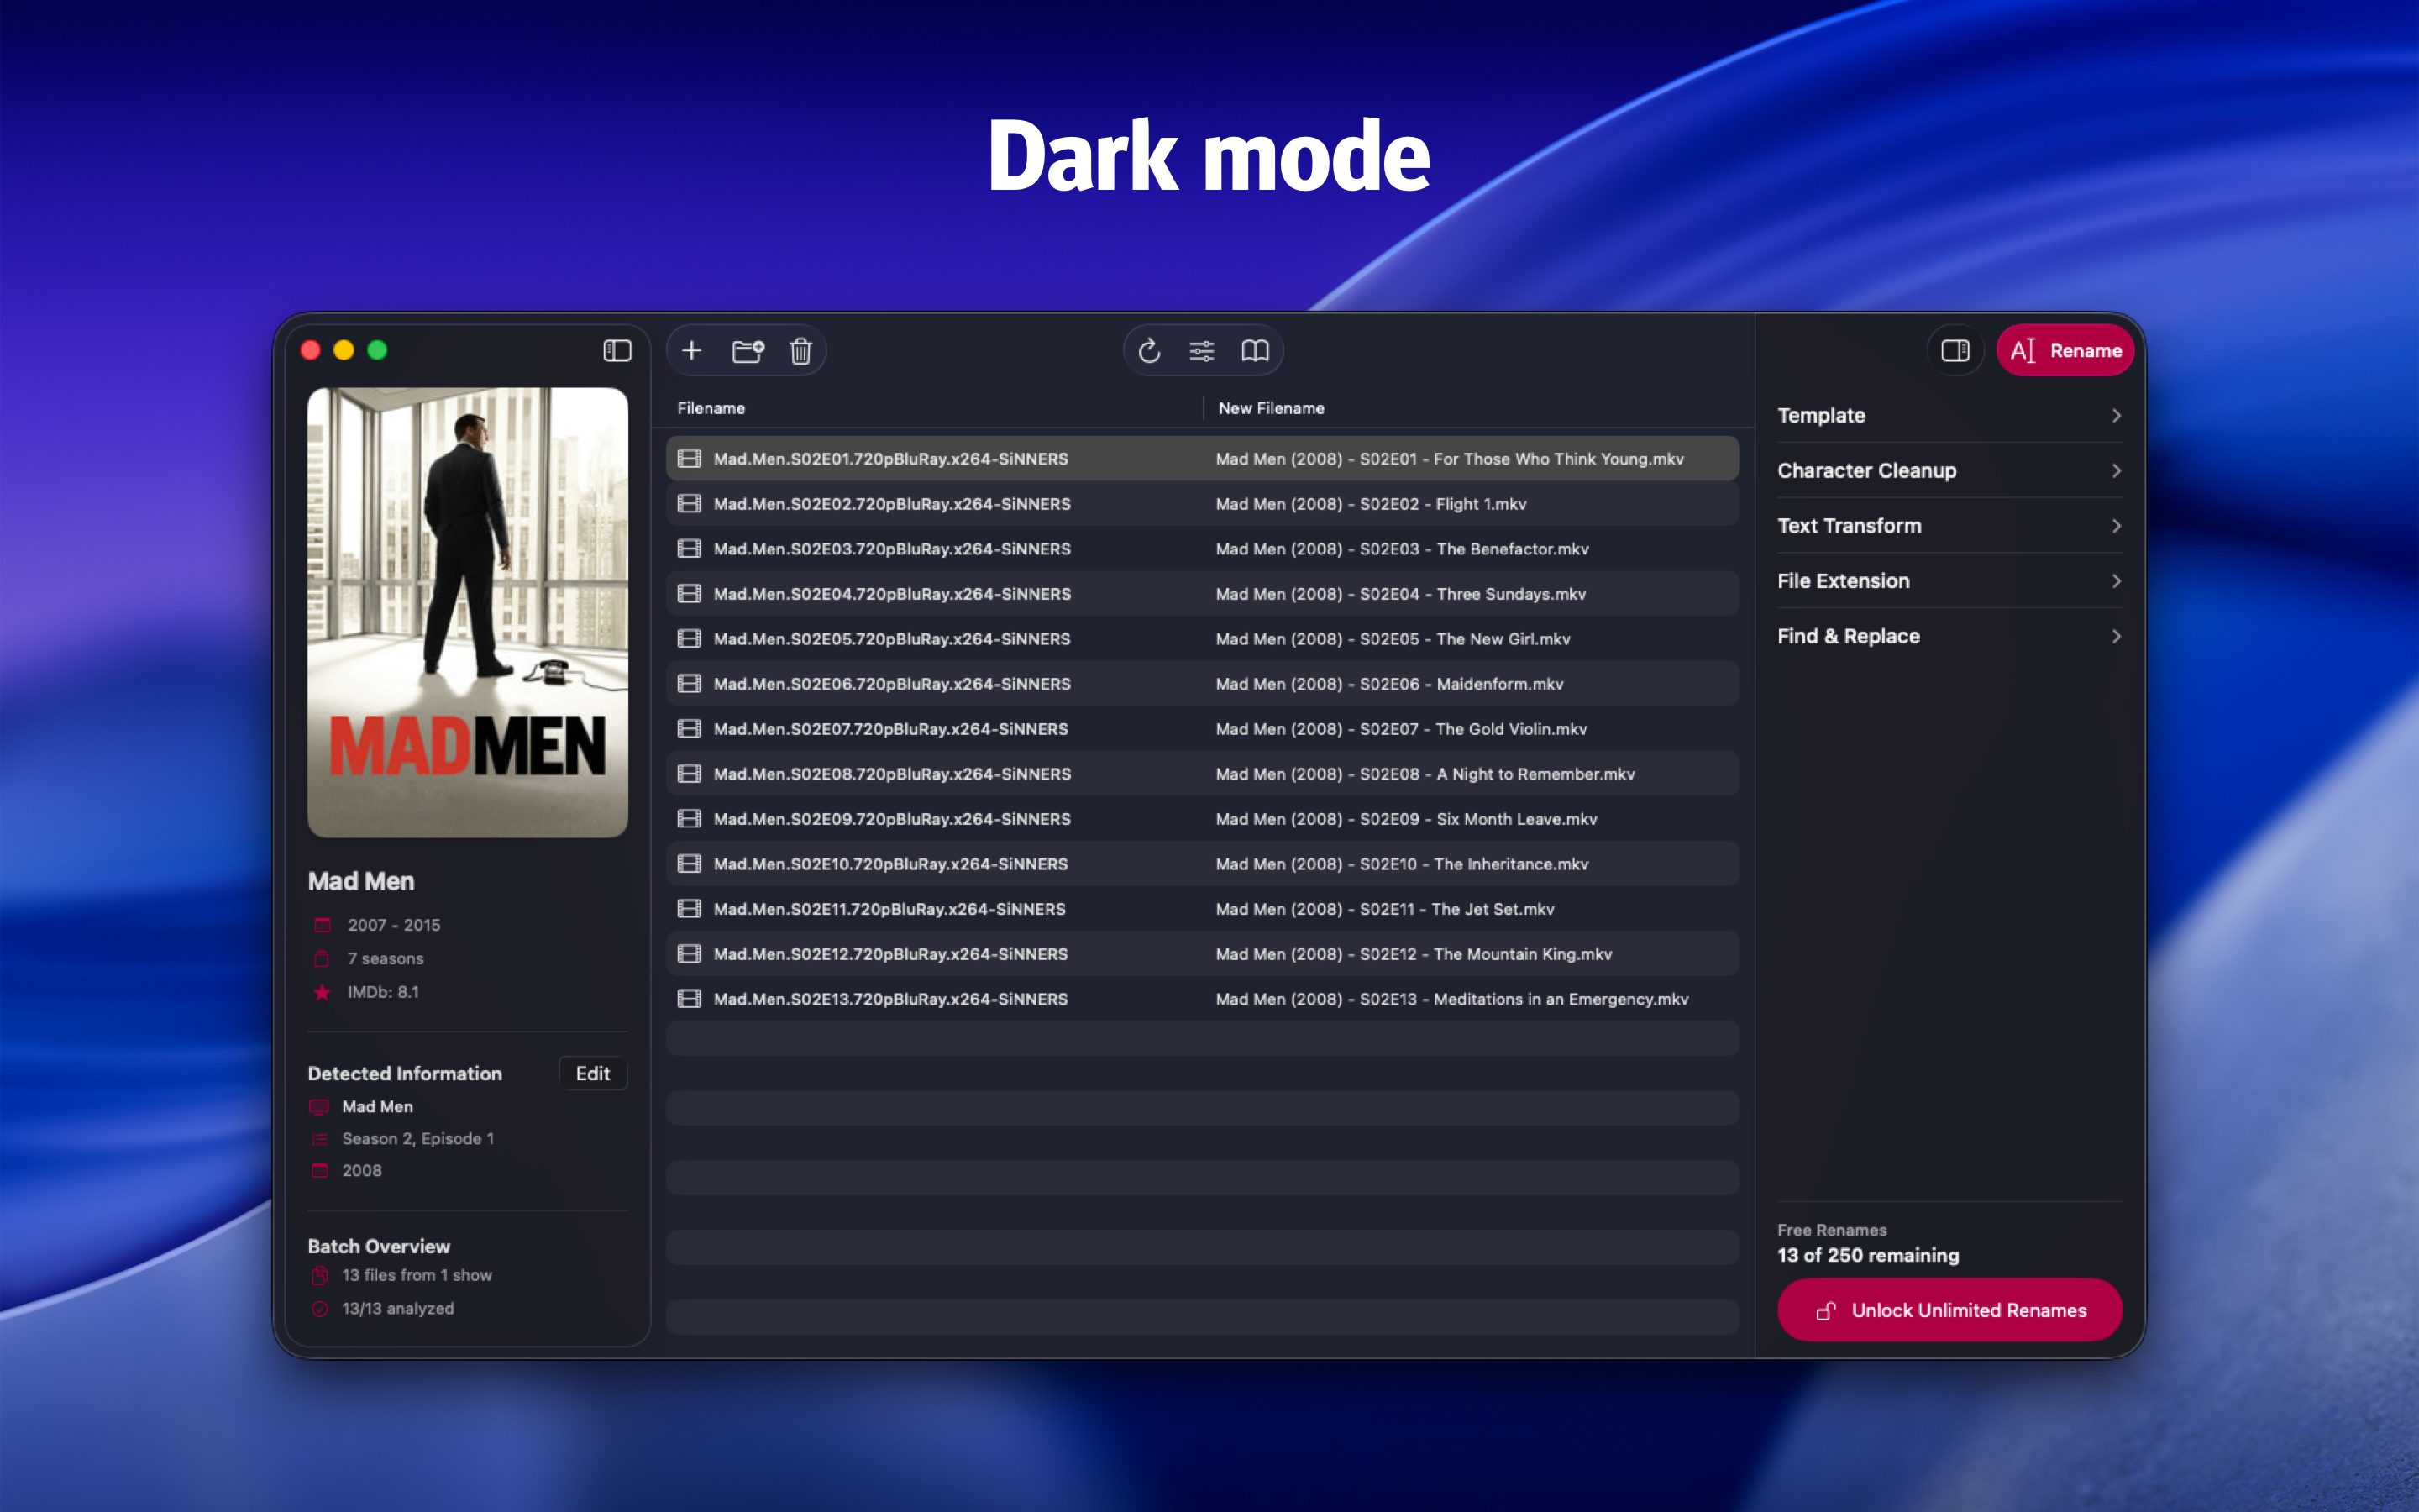Viewport: 2419px width, 1512px height.
Task: Open the sliders settings icon
Action: point(1201,350)
